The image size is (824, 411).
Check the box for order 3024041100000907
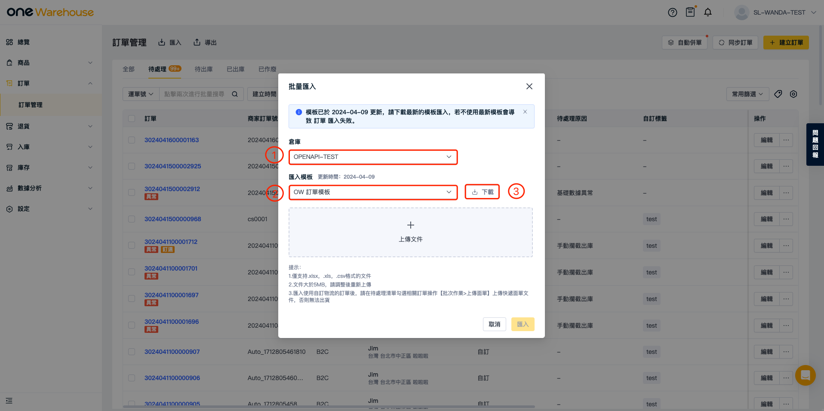pyautogui.click(x=132, y=352)
